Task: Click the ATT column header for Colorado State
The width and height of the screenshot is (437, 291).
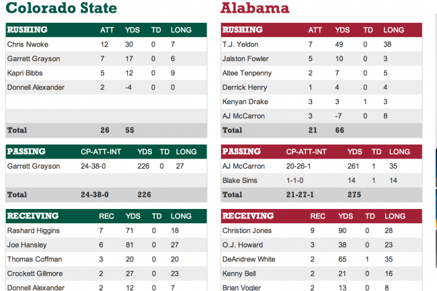Action: 107,30
